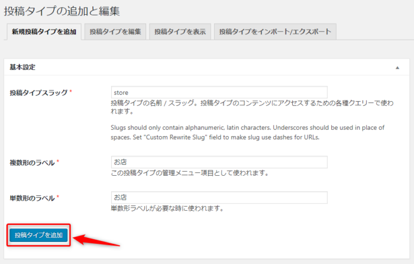Click the 複数形のラベル text input
The image size is (414, 264).
pyautogui.click(x=219, y=162)
